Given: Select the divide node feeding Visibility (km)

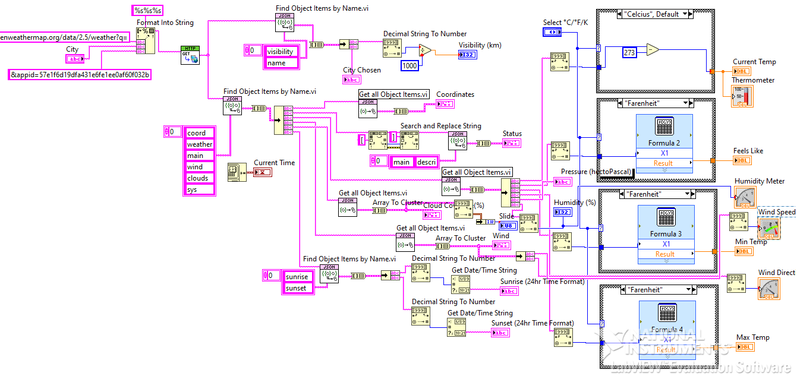Looking at the screenshot, I should point(425,52).
